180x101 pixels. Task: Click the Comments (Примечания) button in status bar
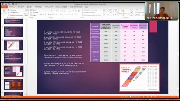tap(135, 97)
